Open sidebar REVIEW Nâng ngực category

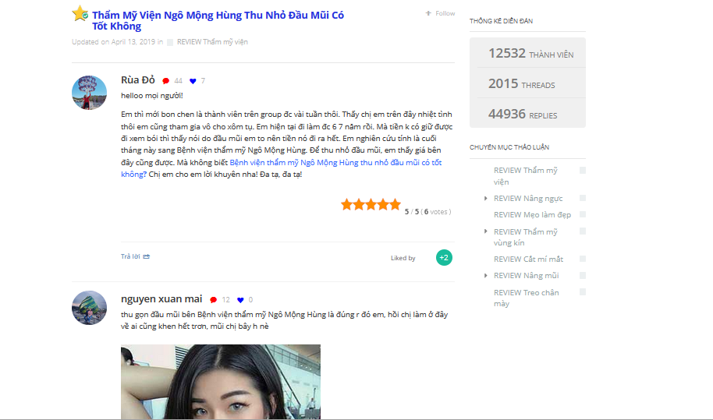coord(528,199)
